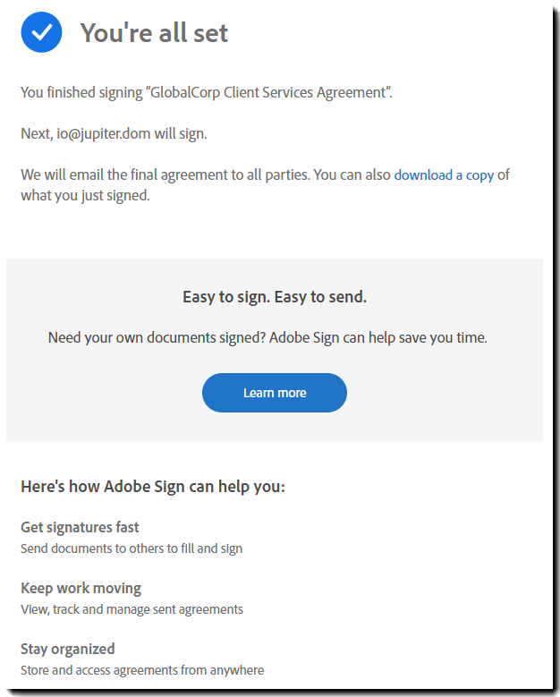The height and width of the screenshot is (697, 560).
Task: Click "Send documents to others to fill and sign"
Action: [x=131, y=548]
